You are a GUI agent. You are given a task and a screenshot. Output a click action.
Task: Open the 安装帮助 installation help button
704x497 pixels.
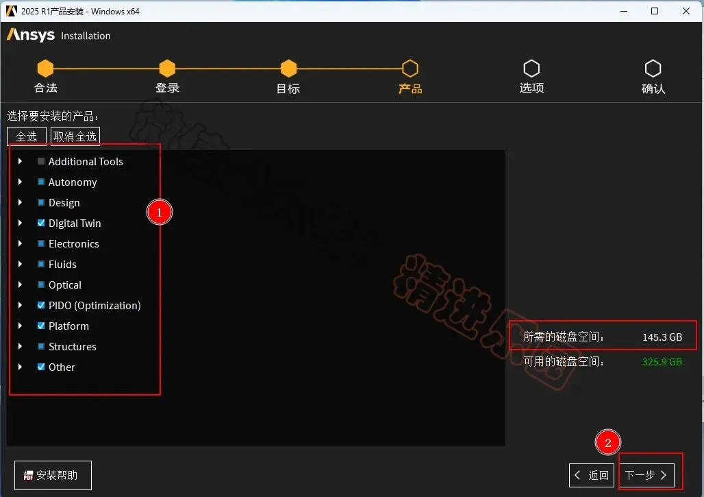pyautogui.click(x=53, y=475)
